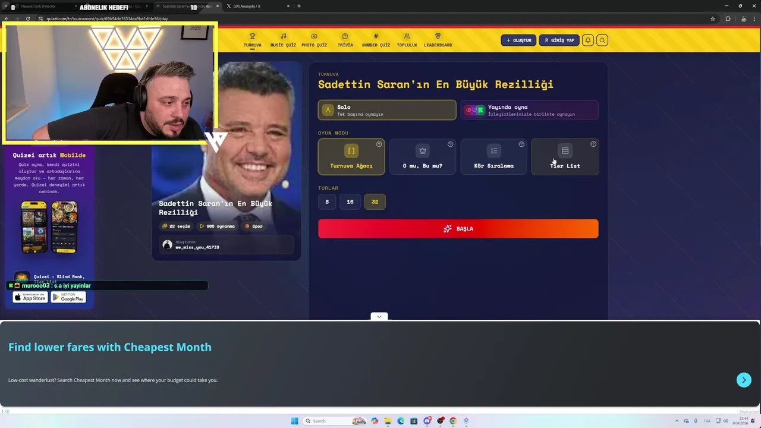Open the browser profile avatar

tap(743, 18)
